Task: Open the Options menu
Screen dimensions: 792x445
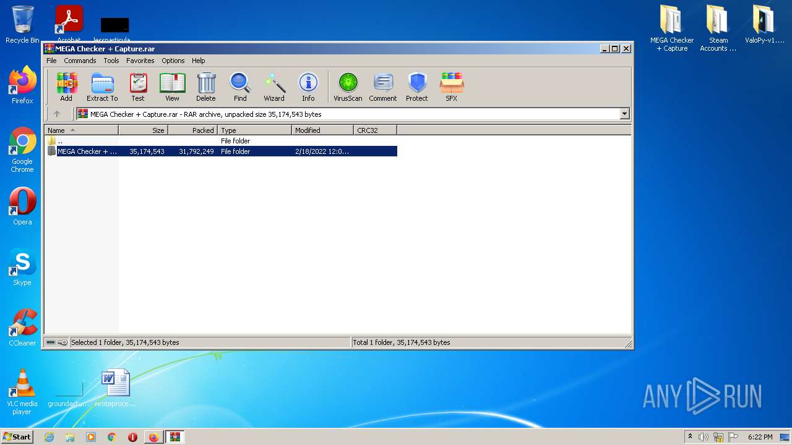Action: pyautogui.click(x=173, y=61)
